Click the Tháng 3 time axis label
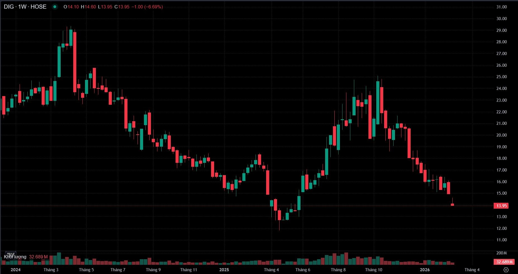This screenshot has width=518, height=274. (51, 270)
